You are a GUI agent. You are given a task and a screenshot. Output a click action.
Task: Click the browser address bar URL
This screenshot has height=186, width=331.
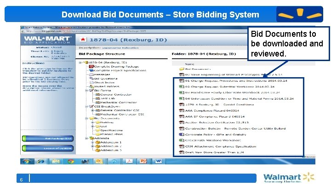[86, 31]
